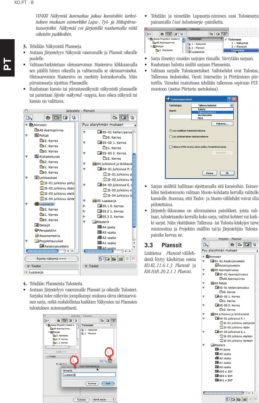Collapse the left Tiedot section in Järjestely - Planssit
259x403 pixels.
pyautogui.click(x=28, y=266)
